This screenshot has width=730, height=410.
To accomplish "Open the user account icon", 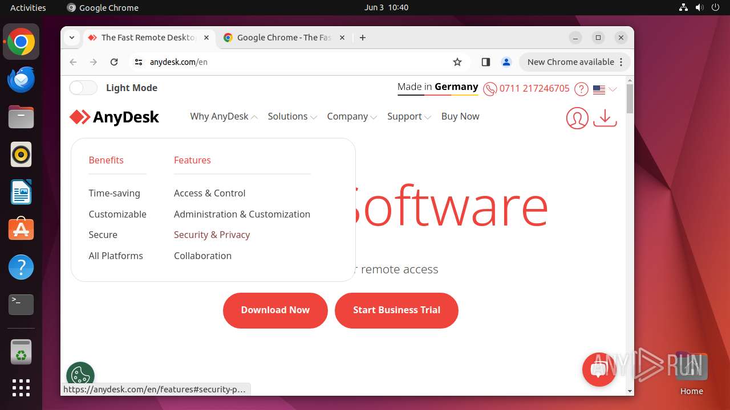I will tap(577, 118).
